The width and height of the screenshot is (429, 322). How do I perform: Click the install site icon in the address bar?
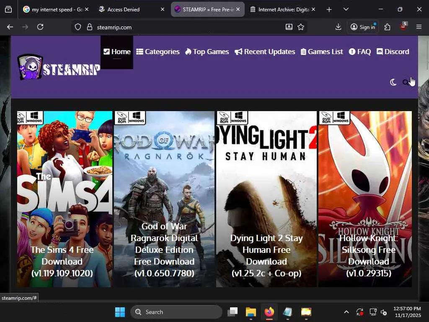tap(289, 27)
